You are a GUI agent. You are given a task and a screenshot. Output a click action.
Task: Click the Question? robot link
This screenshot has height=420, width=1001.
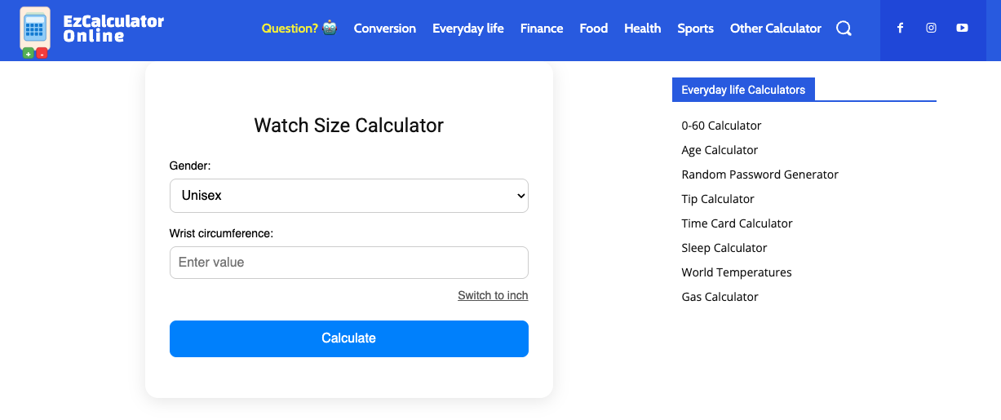[299, 29]
